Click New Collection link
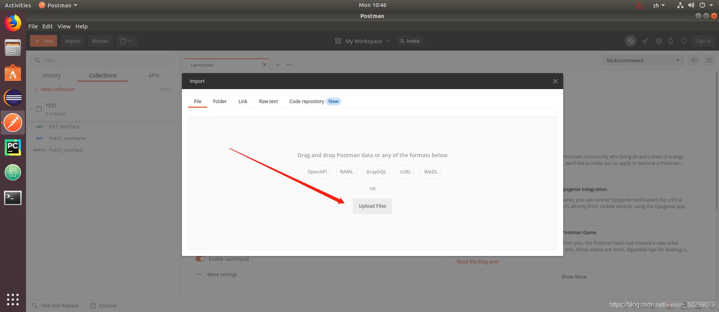 tap(54, 89)
